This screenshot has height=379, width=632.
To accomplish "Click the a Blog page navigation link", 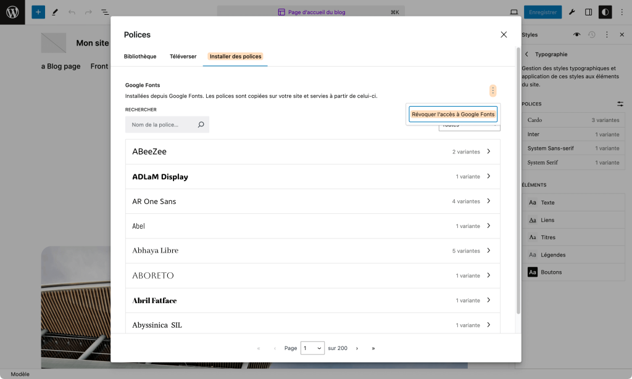I will [x=61, y=67].
